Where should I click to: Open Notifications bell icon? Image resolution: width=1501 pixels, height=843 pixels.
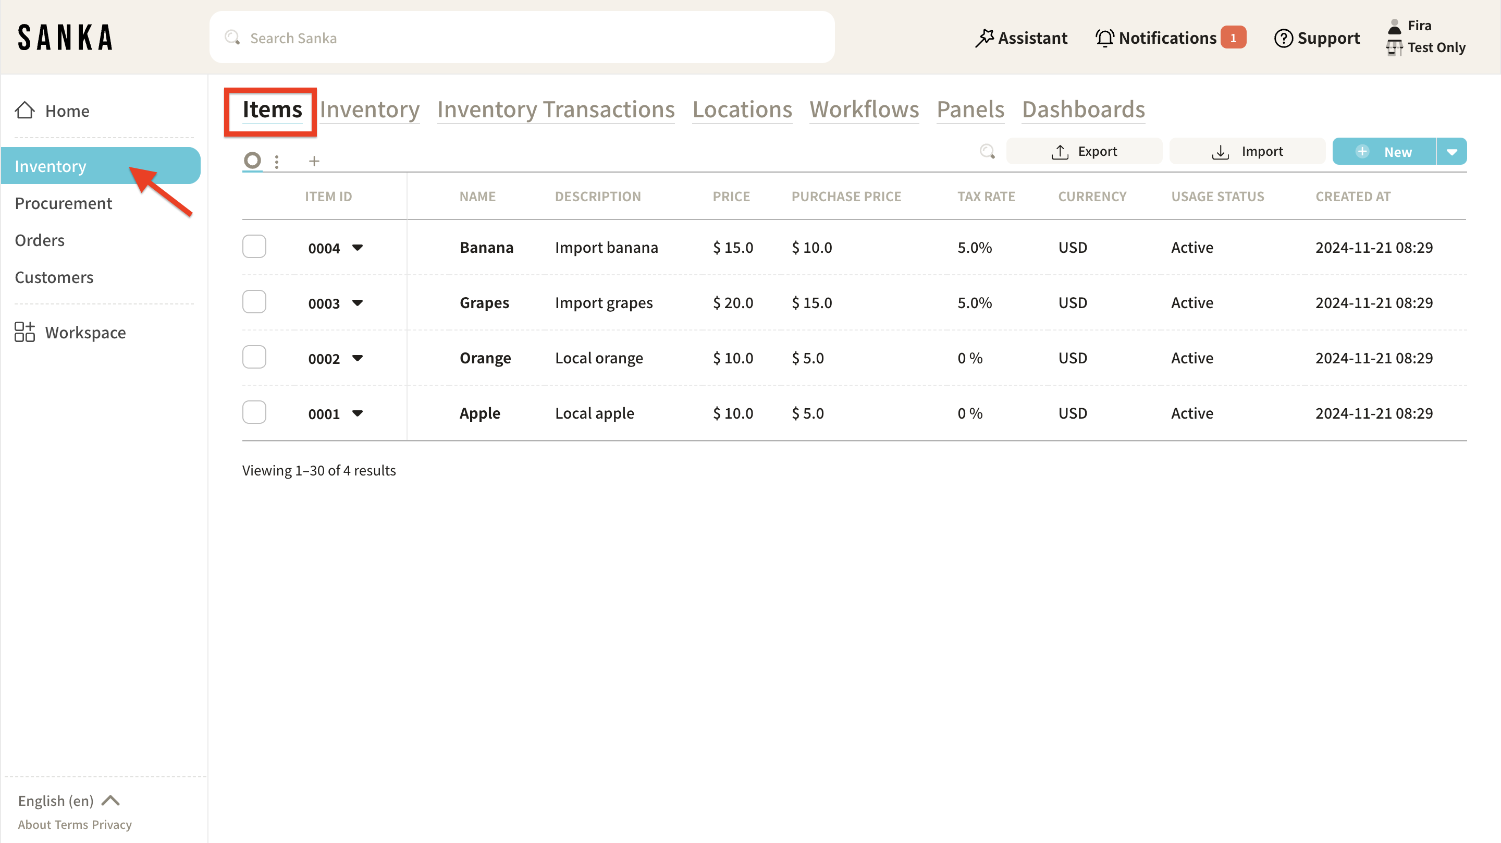point(1104,38)
